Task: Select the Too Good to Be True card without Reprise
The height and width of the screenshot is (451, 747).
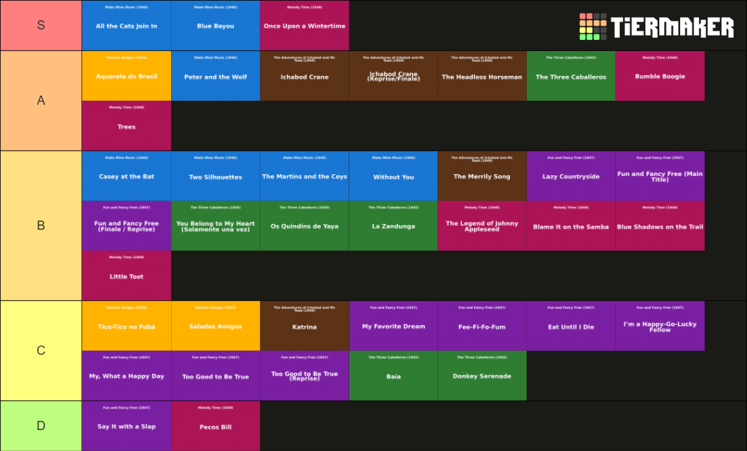Action: pos(216,376)
